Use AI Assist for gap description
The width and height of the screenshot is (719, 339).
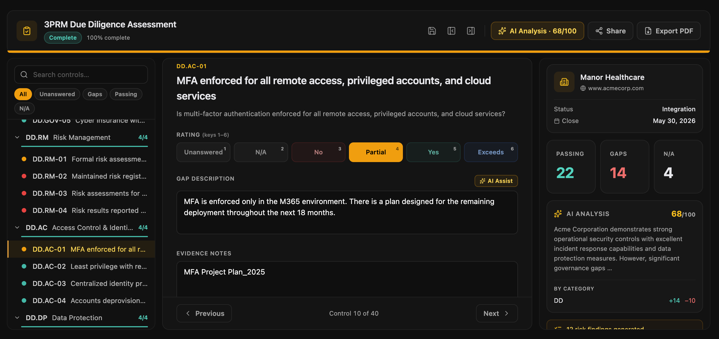click(496, 181)
